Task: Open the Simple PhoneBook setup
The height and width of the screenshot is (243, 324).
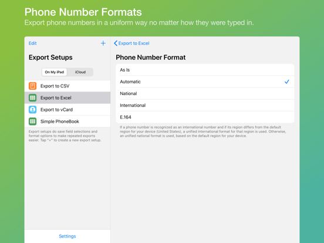Action: pyautogui.click(x=67, y=122)
